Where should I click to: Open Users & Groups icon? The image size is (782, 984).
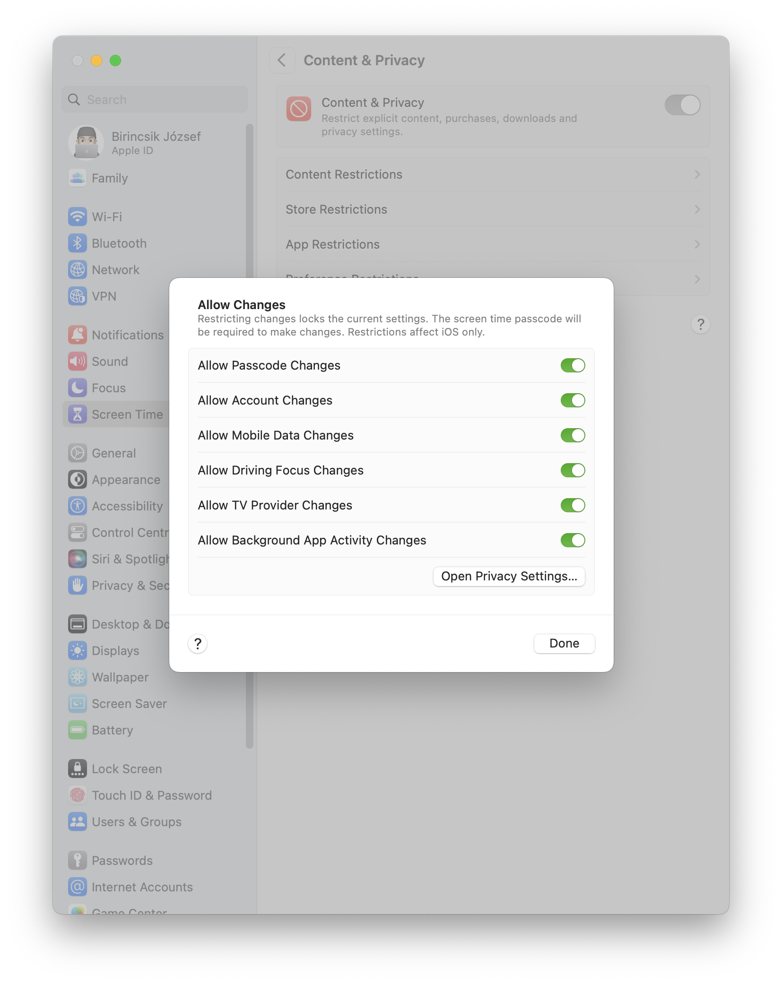(78, 822)
